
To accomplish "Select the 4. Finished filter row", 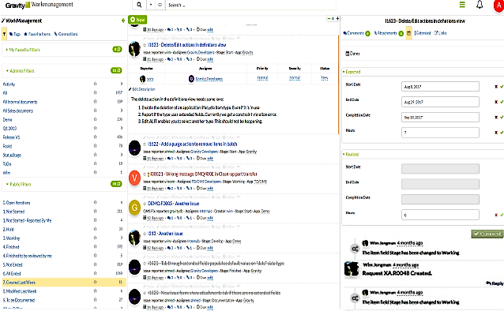I will click(x=63, y=247).
